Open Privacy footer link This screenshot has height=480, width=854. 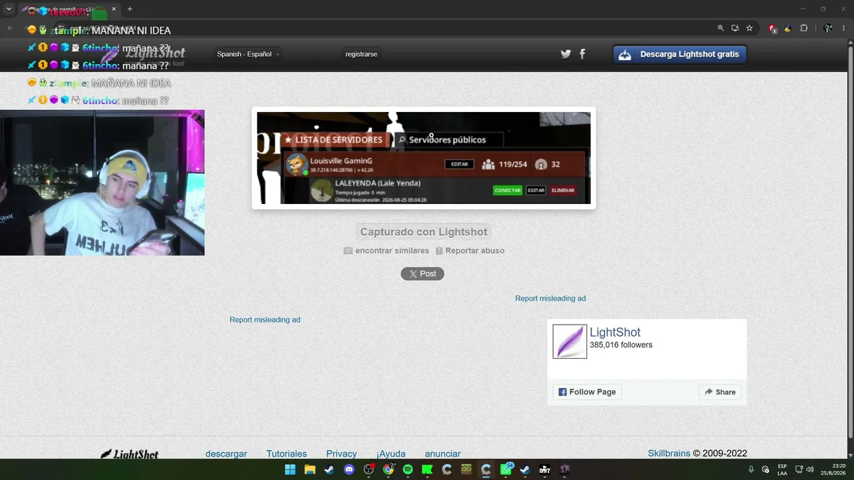(x=342, y=454)
